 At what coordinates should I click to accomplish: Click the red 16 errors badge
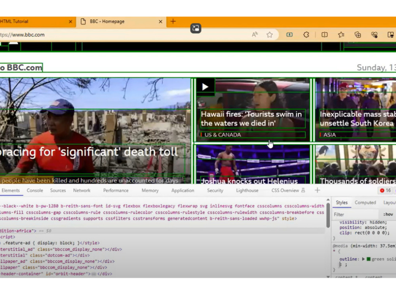(385, 190)
